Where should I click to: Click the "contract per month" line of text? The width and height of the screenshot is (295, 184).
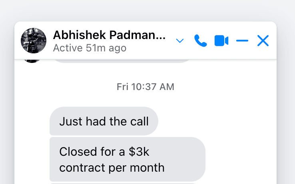[112, 168]
